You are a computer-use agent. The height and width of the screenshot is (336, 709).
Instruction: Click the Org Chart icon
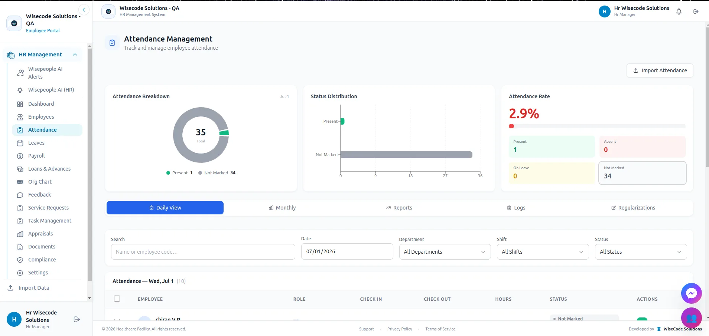pos(20,182)
